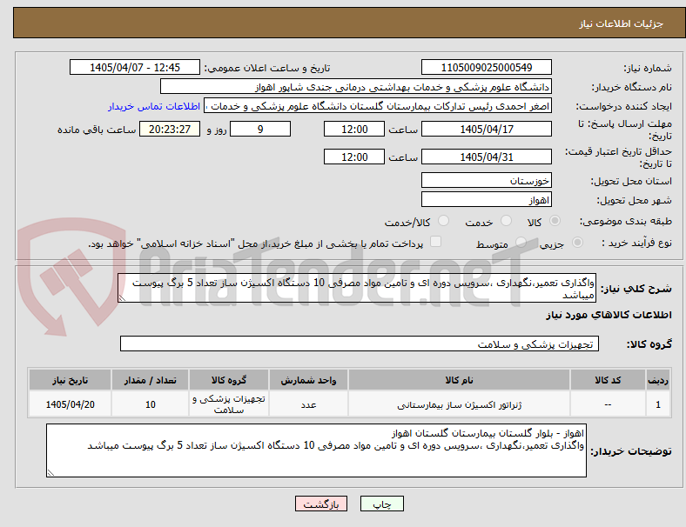Select the جزیی purchase type radio

tap(577, 242)
